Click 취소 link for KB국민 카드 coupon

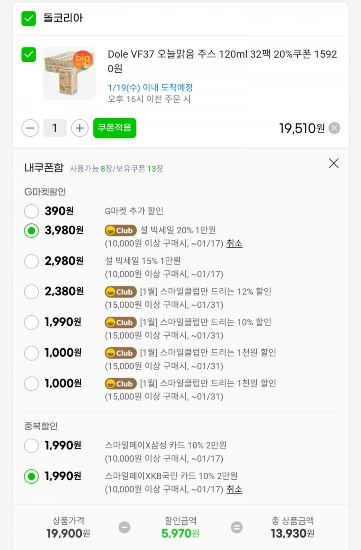[234, 489]
